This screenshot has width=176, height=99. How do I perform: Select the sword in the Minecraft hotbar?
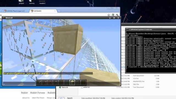[x=39, y=82]
